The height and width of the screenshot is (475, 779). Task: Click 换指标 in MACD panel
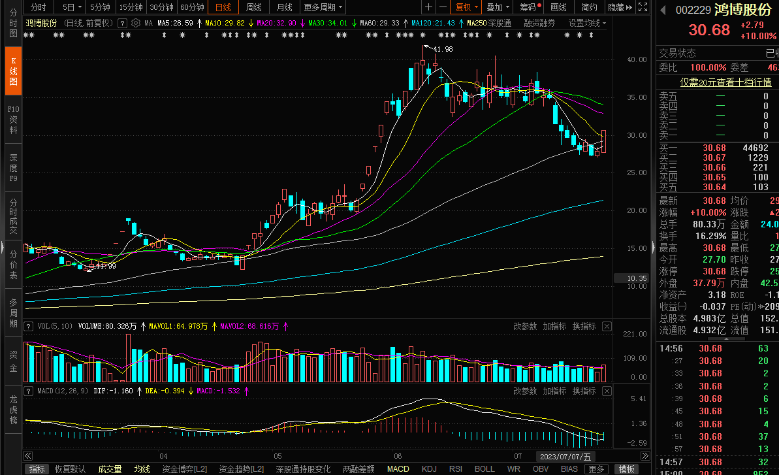coord(584,391)
